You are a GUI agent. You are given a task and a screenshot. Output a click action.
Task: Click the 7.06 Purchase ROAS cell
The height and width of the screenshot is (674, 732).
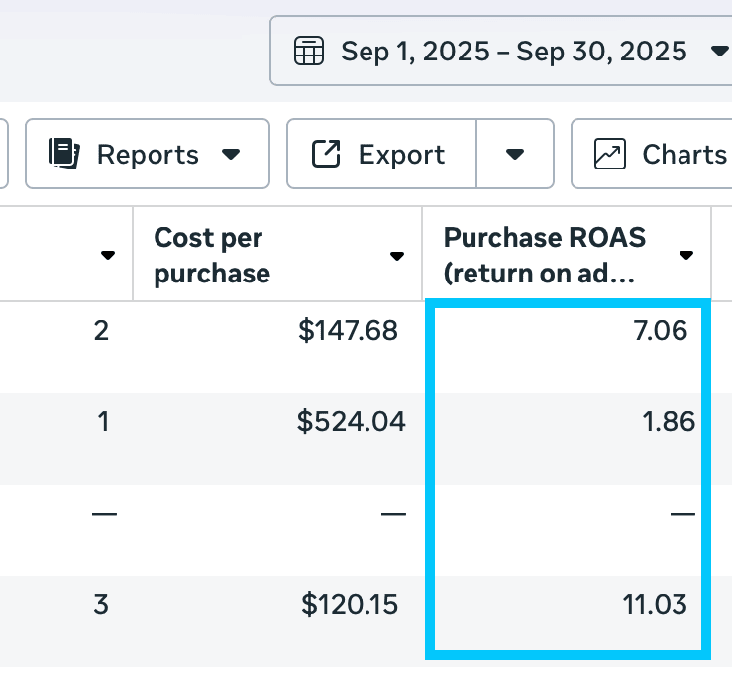659,331
